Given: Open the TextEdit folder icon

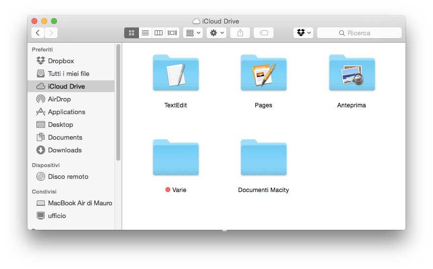Looking at the screenshot, I should click(x=176, y=73).
